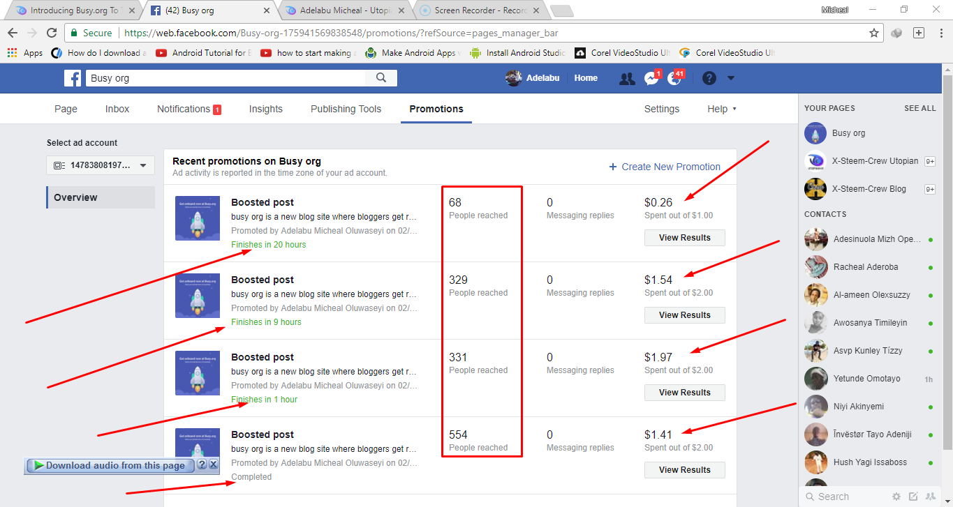Open chat with Hush Yagi Issaboss
This screenshot has width=953, height=507.
click(x=870, y=462)
